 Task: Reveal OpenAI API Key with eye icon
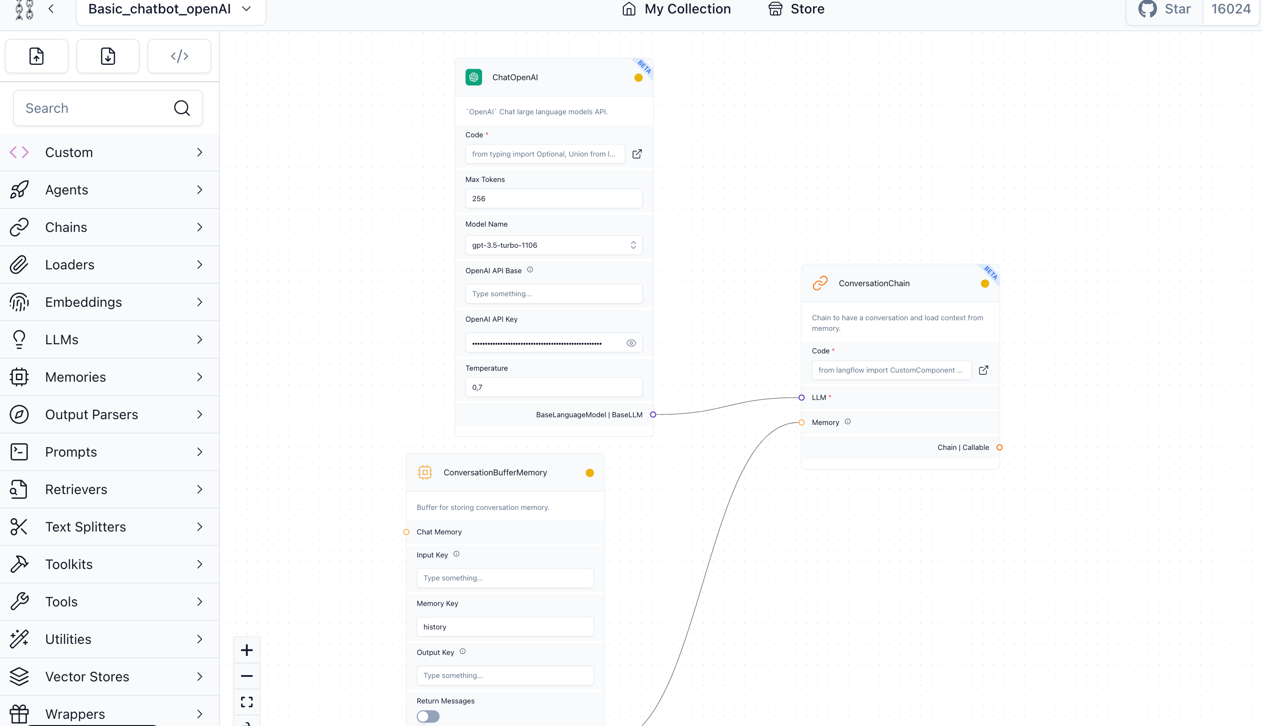631,343
